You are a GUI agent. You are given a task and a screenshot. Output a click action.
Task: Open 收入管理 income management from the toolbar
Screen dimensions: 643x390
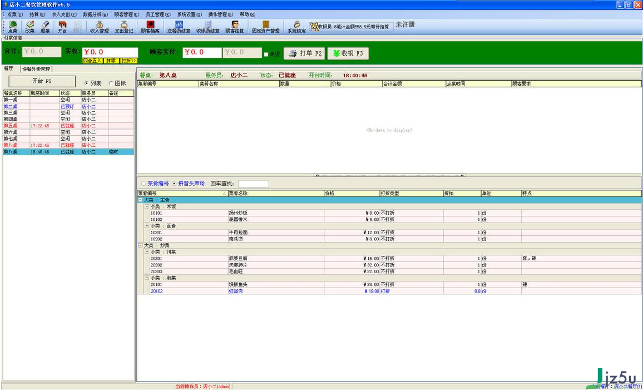tap(99, 27)
